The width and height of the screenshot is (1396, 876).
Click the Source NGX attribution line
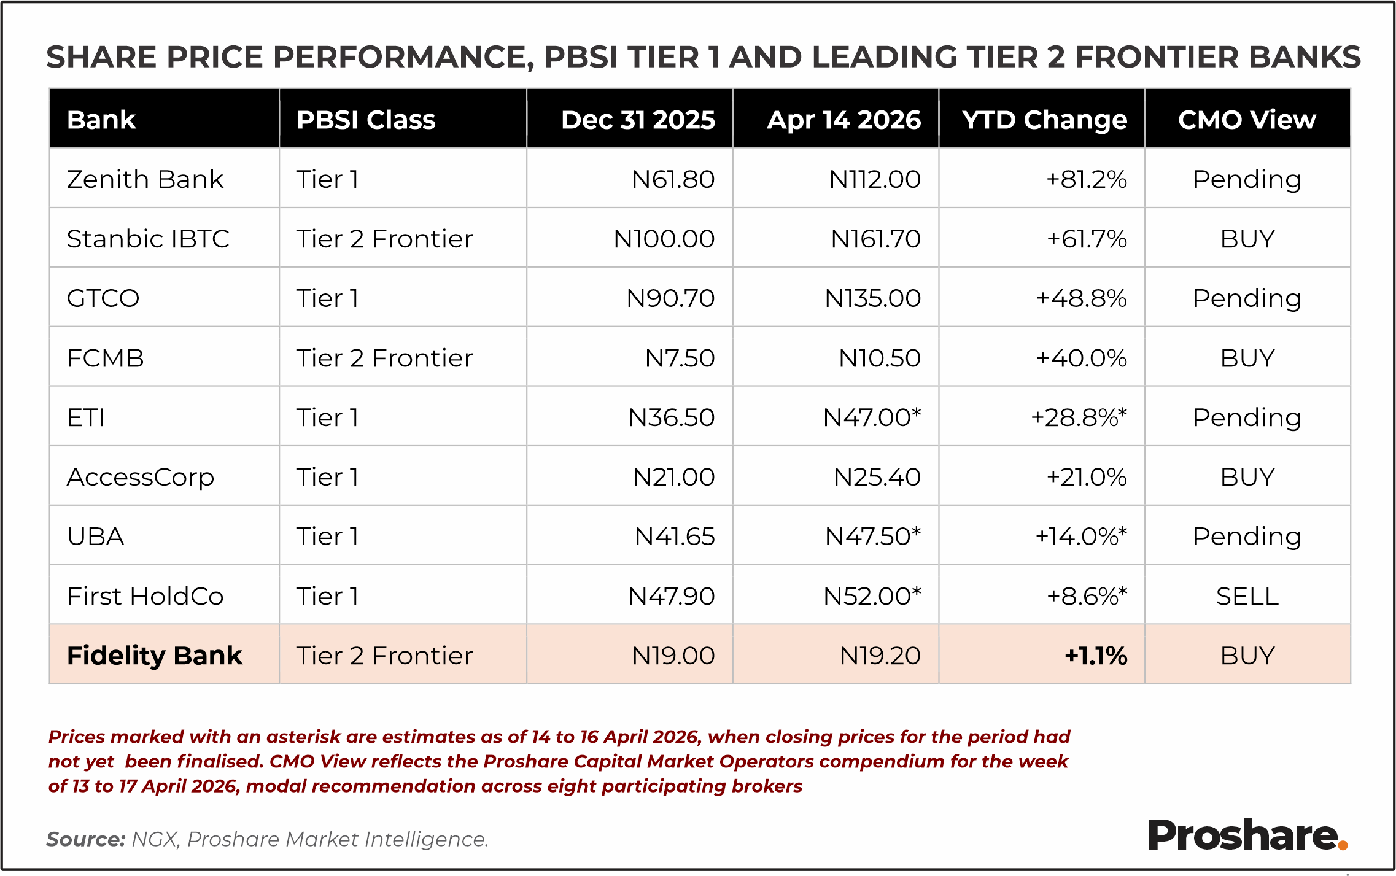(x=268, y=839)
